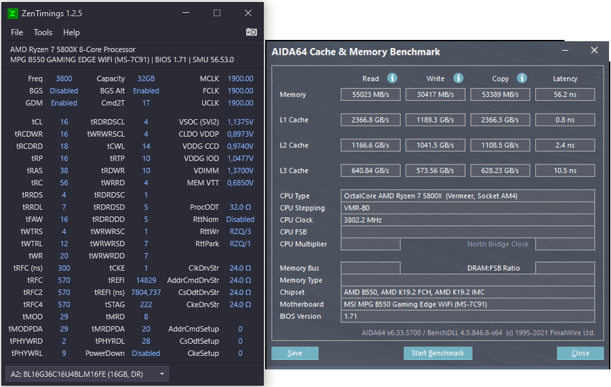Click the AMD Ryzen 7 5800X processor name line
Image resolution: width=611 pixels, height=387 pixels.
click(73, 49)
